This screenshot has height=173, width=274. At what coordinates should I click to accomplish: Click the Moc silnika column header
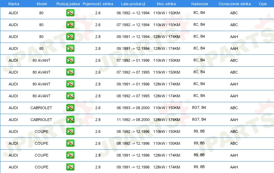(166, 4)
